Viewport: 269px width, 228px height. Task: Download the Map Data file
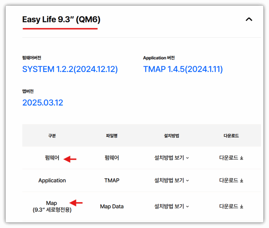[x=231, y=206]
